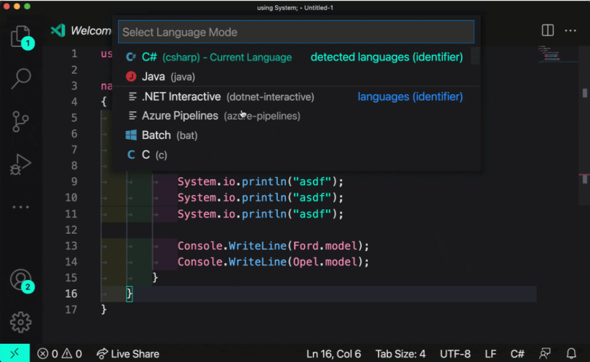The height and width of the screenshot is (362, 590).
Task: Open the Run and Debug view
Action: point(21,164)
